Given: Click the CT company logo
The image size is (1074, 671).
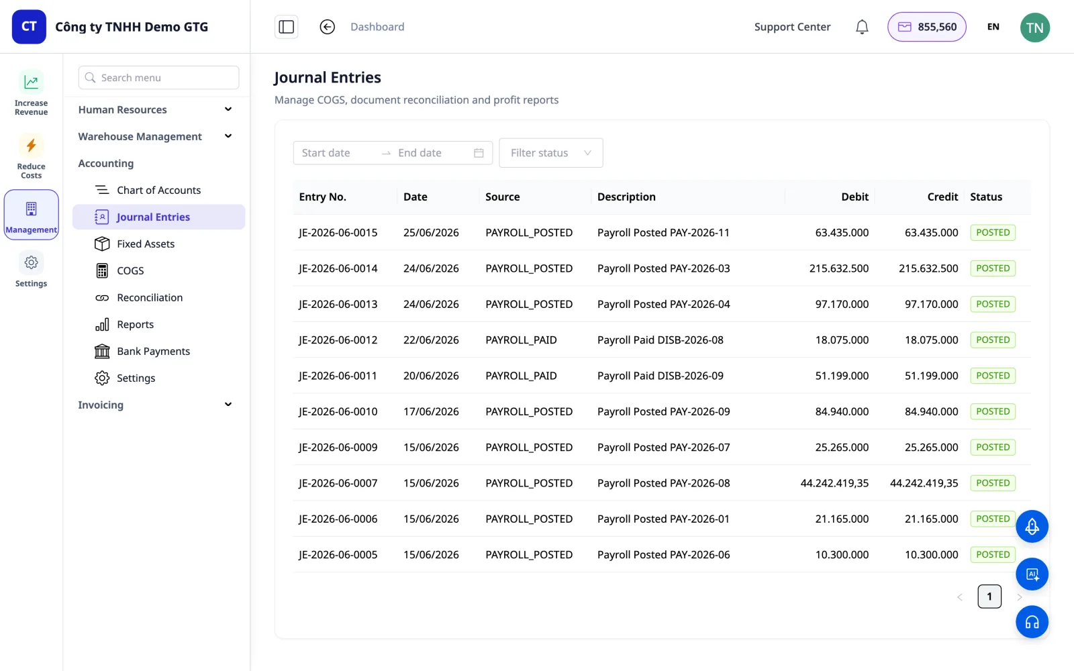Looking at the screenshot, I should point(29,27).
